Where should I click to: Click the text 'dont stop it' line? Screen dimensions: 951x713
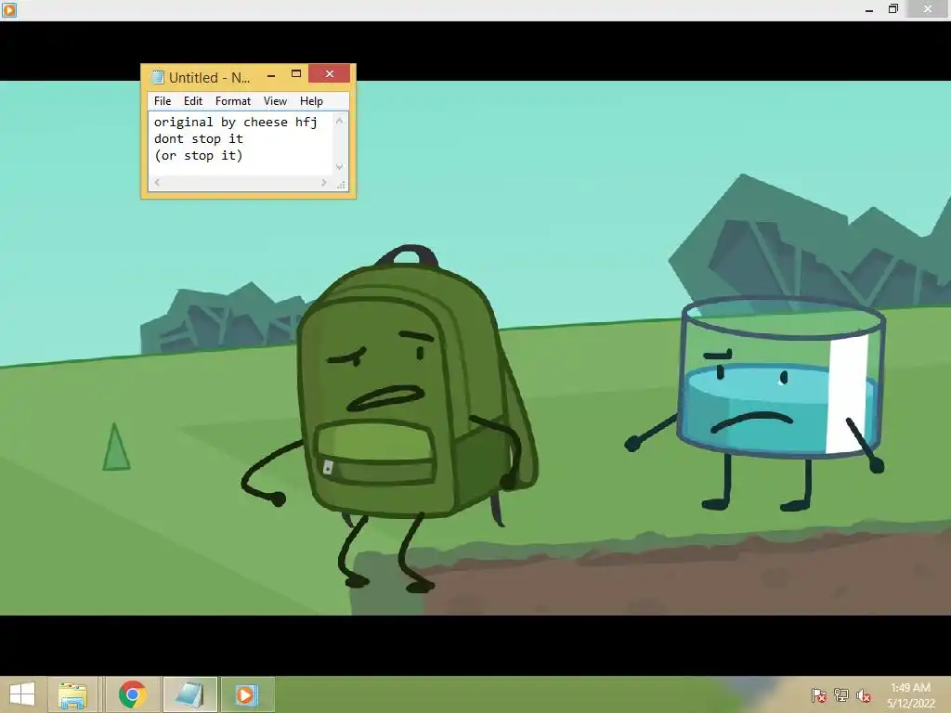199,139
